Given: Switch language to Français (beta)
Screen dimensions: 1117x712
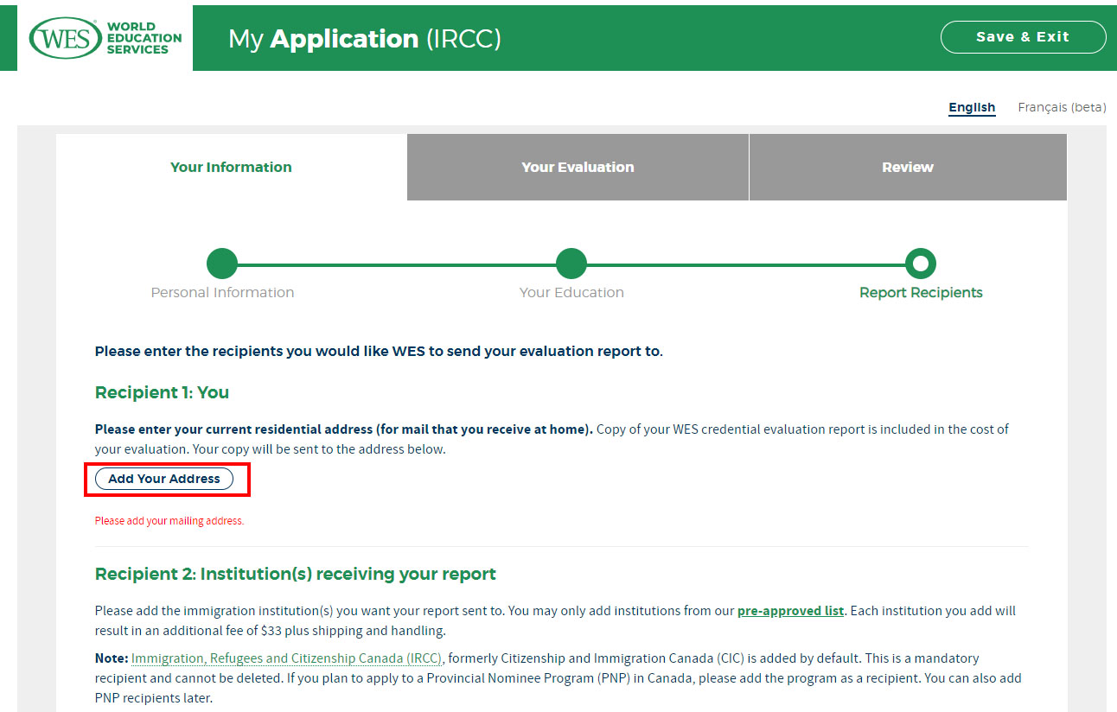Looking at the screenshot, I should [x=1062, y=107].
